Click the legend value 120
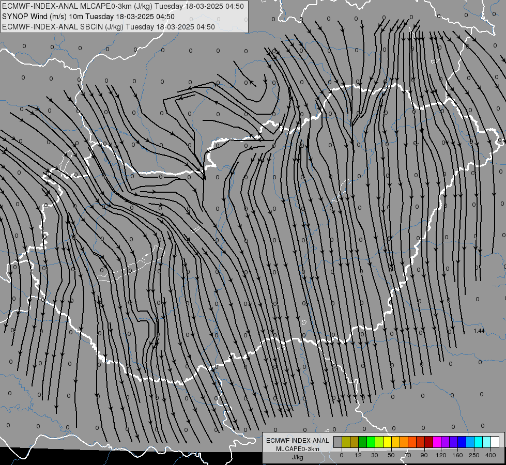Viewport: 506px width, 465px height. click(441, 455)
